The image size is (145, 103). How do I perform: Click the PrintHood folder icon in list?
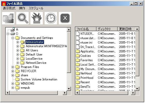point(78,78)
